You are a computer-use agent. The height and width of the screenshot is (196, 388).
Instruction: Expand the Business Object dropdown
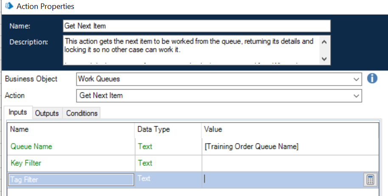click(356, 79)
